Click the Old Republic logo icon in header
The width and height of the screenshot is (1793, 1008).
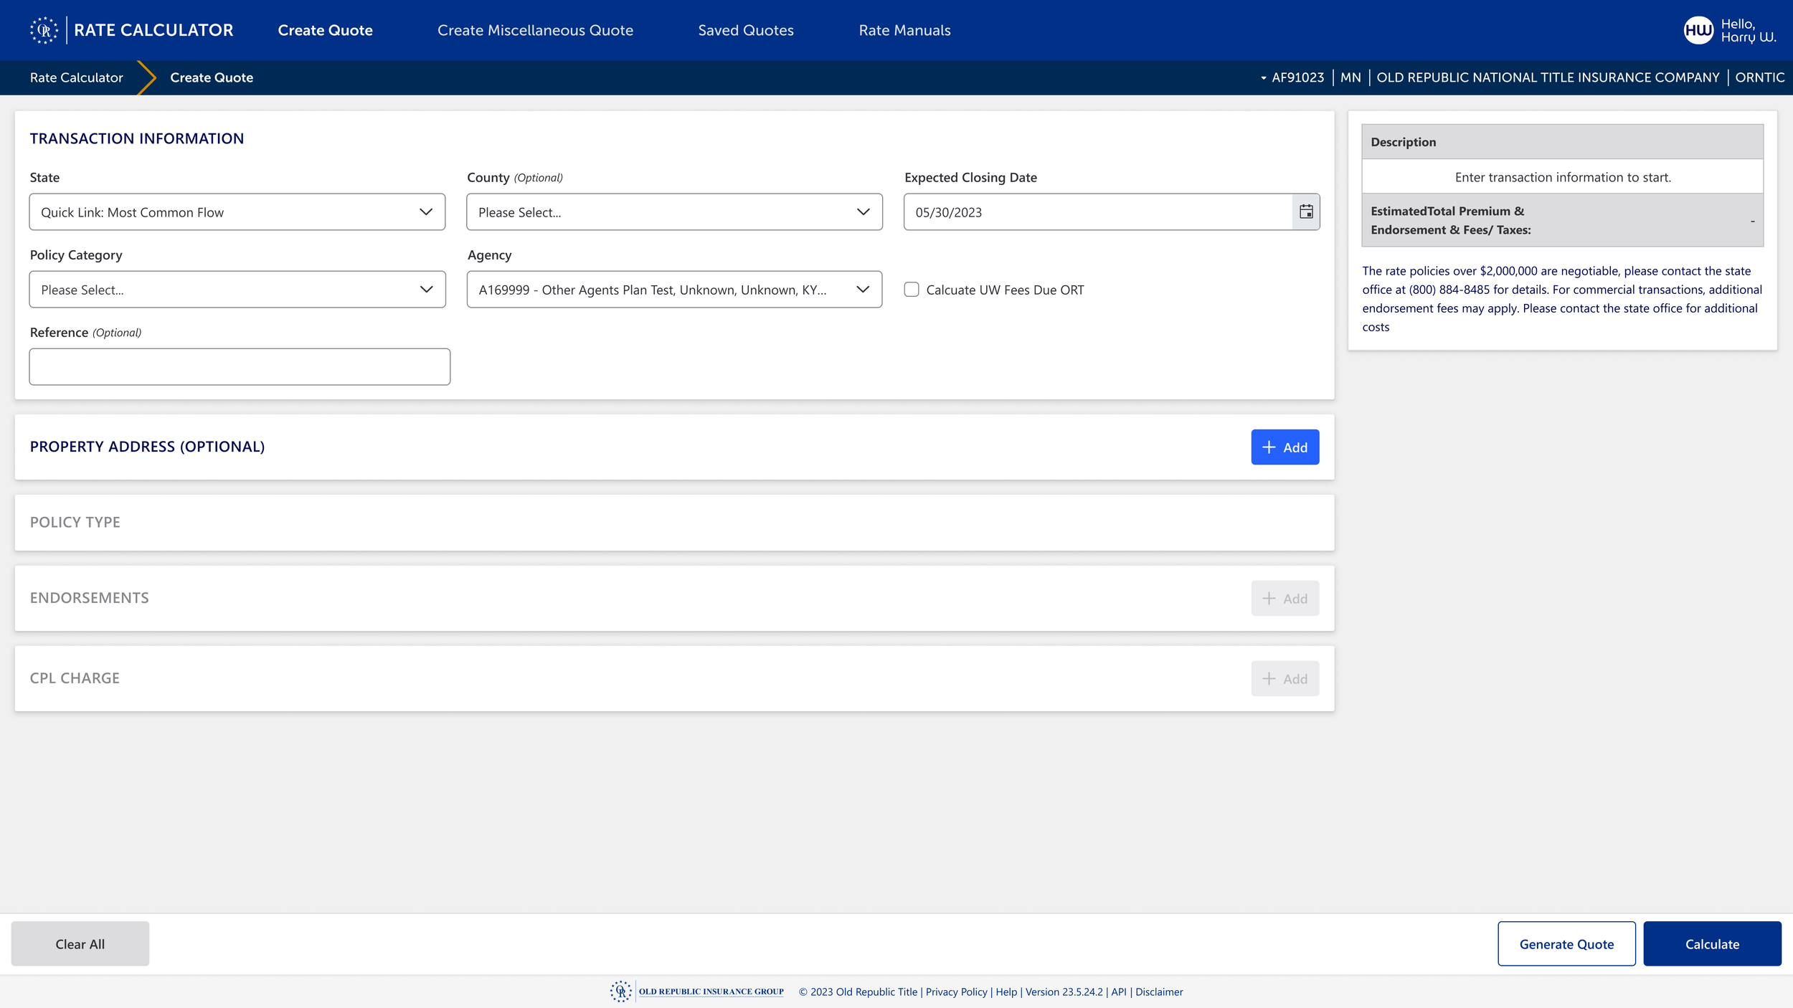[44, 30]
